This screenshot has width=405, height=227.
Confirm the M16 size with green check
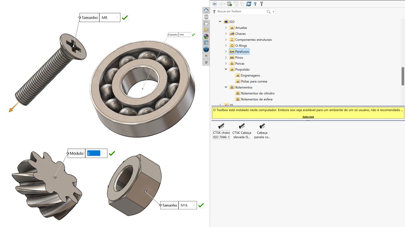click(x=201, y=205)
